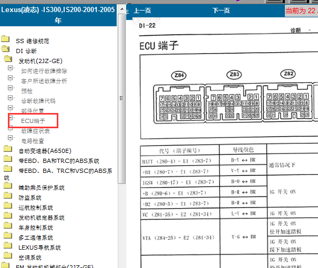Open the 多工通信系统 folder icon

coord(8,235)
